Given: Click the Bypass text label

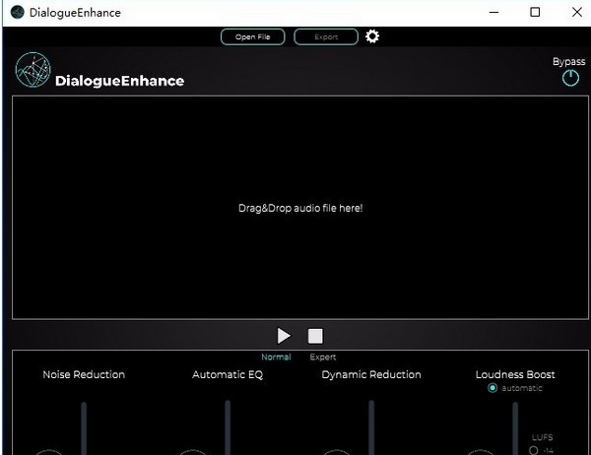Looking at the screenshot, I should [568, 61].
